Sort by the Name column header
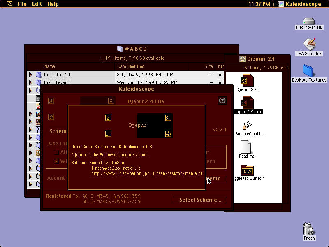 71,66
